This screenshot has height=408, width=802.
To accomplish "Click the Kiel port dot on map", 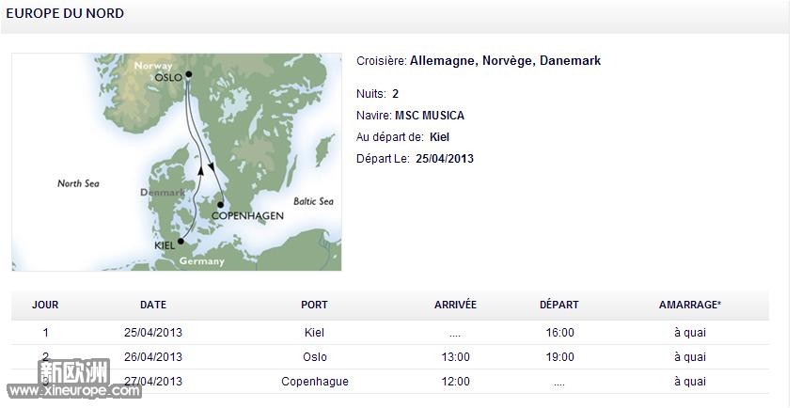I will pos(181,242).
